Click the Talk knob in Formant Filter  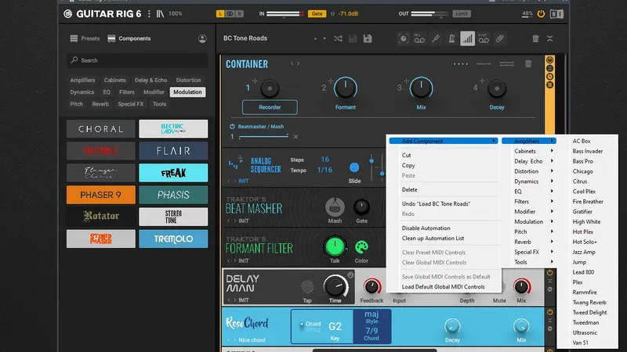(x=335, y=246)
